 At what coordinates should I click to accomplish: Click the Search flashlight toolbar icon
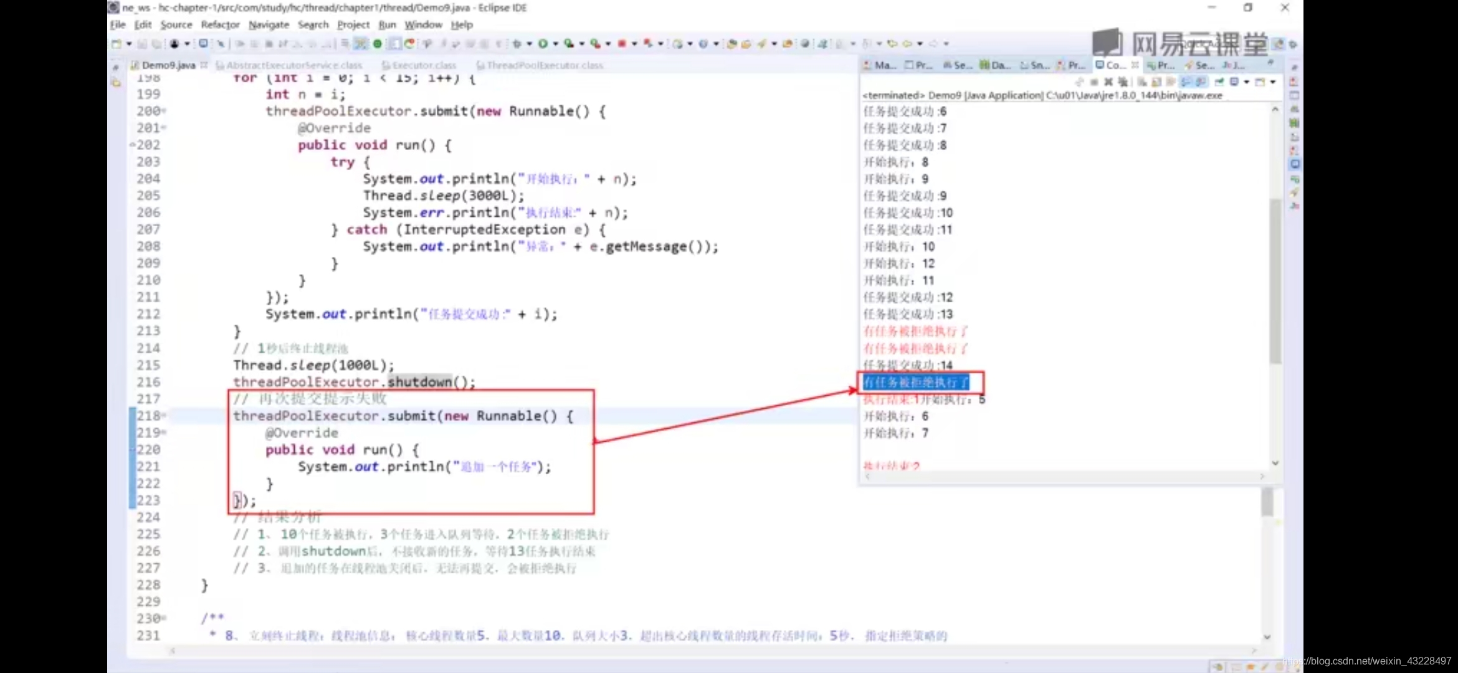point(761,44)
